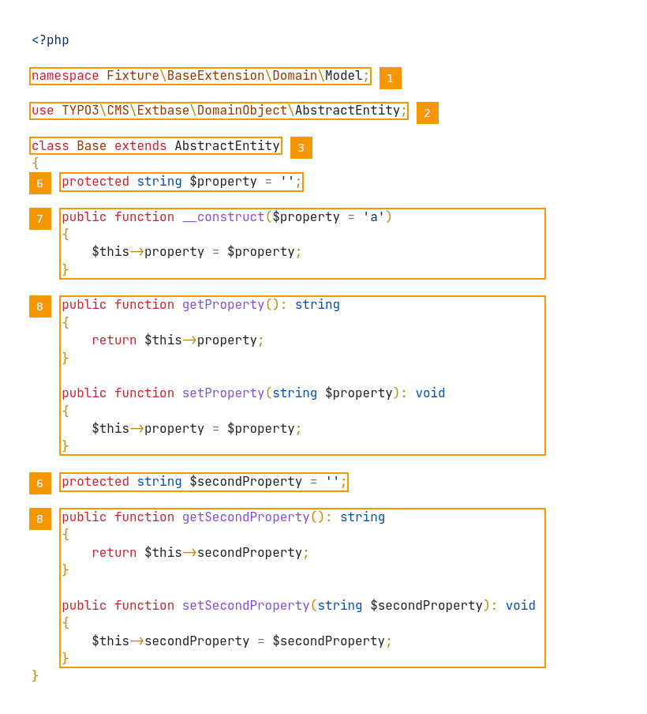Click the return $this->secondProperty statement
The image size is (647, 714).
200,553
